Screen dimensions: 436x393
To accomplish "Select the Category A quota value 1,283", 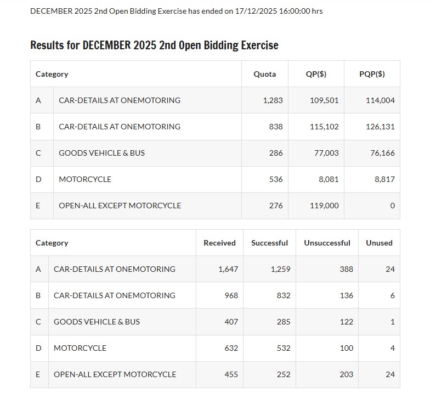I will (273, 100).
